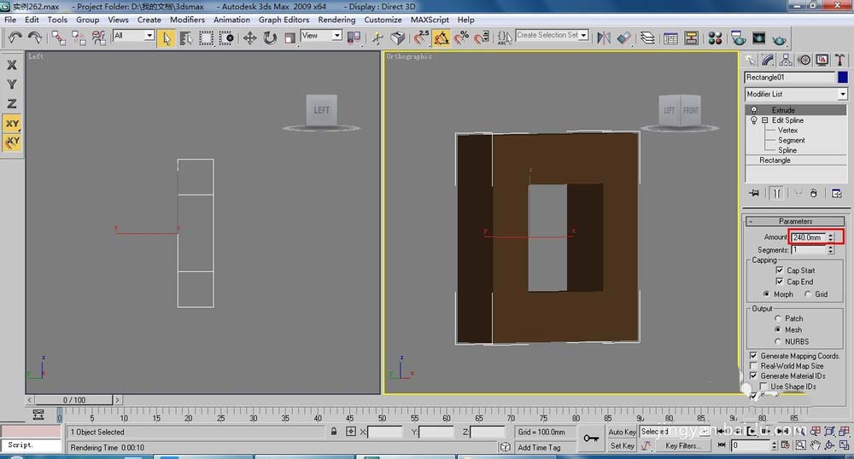This screenshot has height=459, width=854.
Task: Click the blue object color swatch
Action: coord(842,77)
